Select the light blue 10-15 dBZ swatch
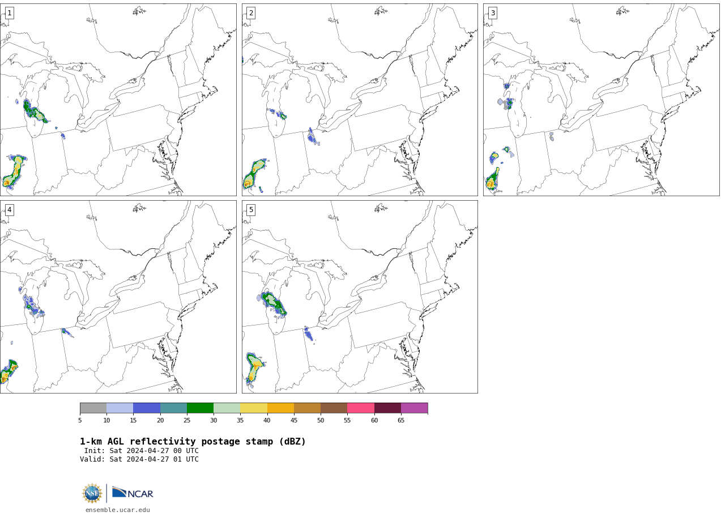Viewport: 725px width, 516px height. click(x=120, y=408)
